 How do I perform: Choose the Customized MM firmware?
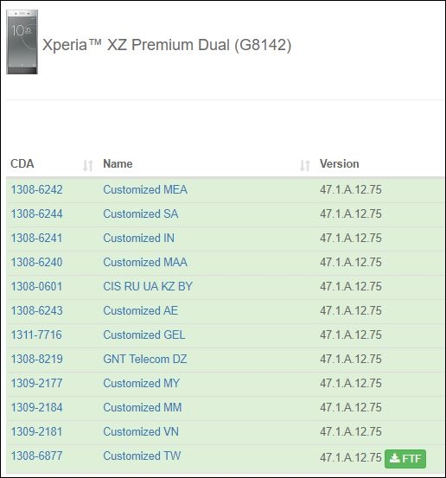143,407
